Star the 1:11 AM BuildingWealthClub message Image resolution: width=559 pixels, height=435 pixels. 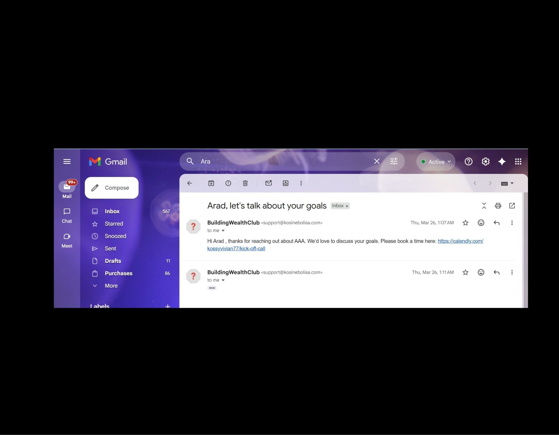click(x=465, y=272)
